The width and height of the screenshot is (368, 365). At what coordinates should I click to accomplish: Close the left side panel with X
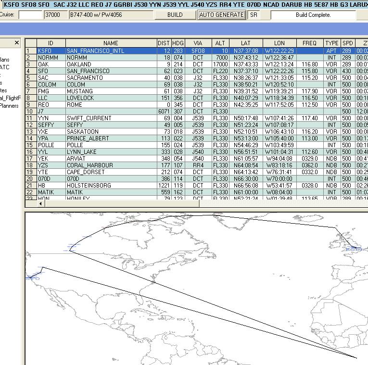[17, 43]
